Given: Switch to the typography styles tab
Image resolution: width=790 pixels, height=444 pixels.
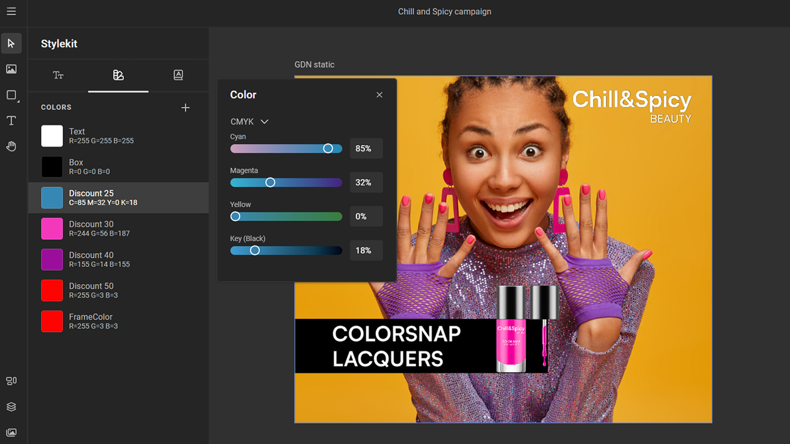Looking at the screenshot, I should point(58,75).
